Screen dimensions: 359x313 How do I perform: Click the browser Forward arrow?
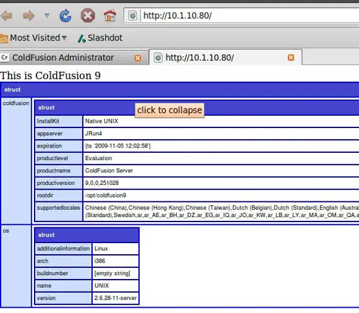(29, 16)
